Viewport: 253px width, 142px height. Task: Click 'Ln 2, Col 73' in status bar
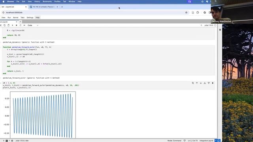pyautogui.click(x=193, y=140)
